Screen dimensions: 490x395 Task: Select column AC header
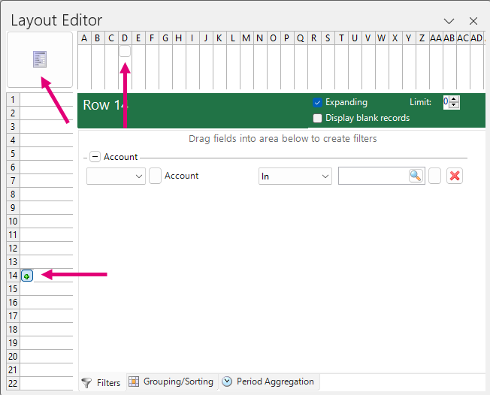click(x=463, y=38)
